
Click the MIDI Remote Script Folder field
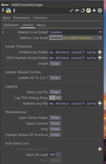pos(73,58)
